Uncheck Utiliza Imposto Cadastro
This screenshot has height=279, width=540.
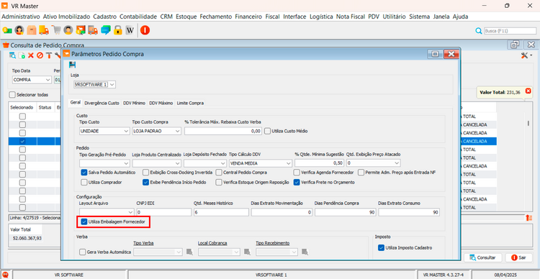[x=381, y=247]
